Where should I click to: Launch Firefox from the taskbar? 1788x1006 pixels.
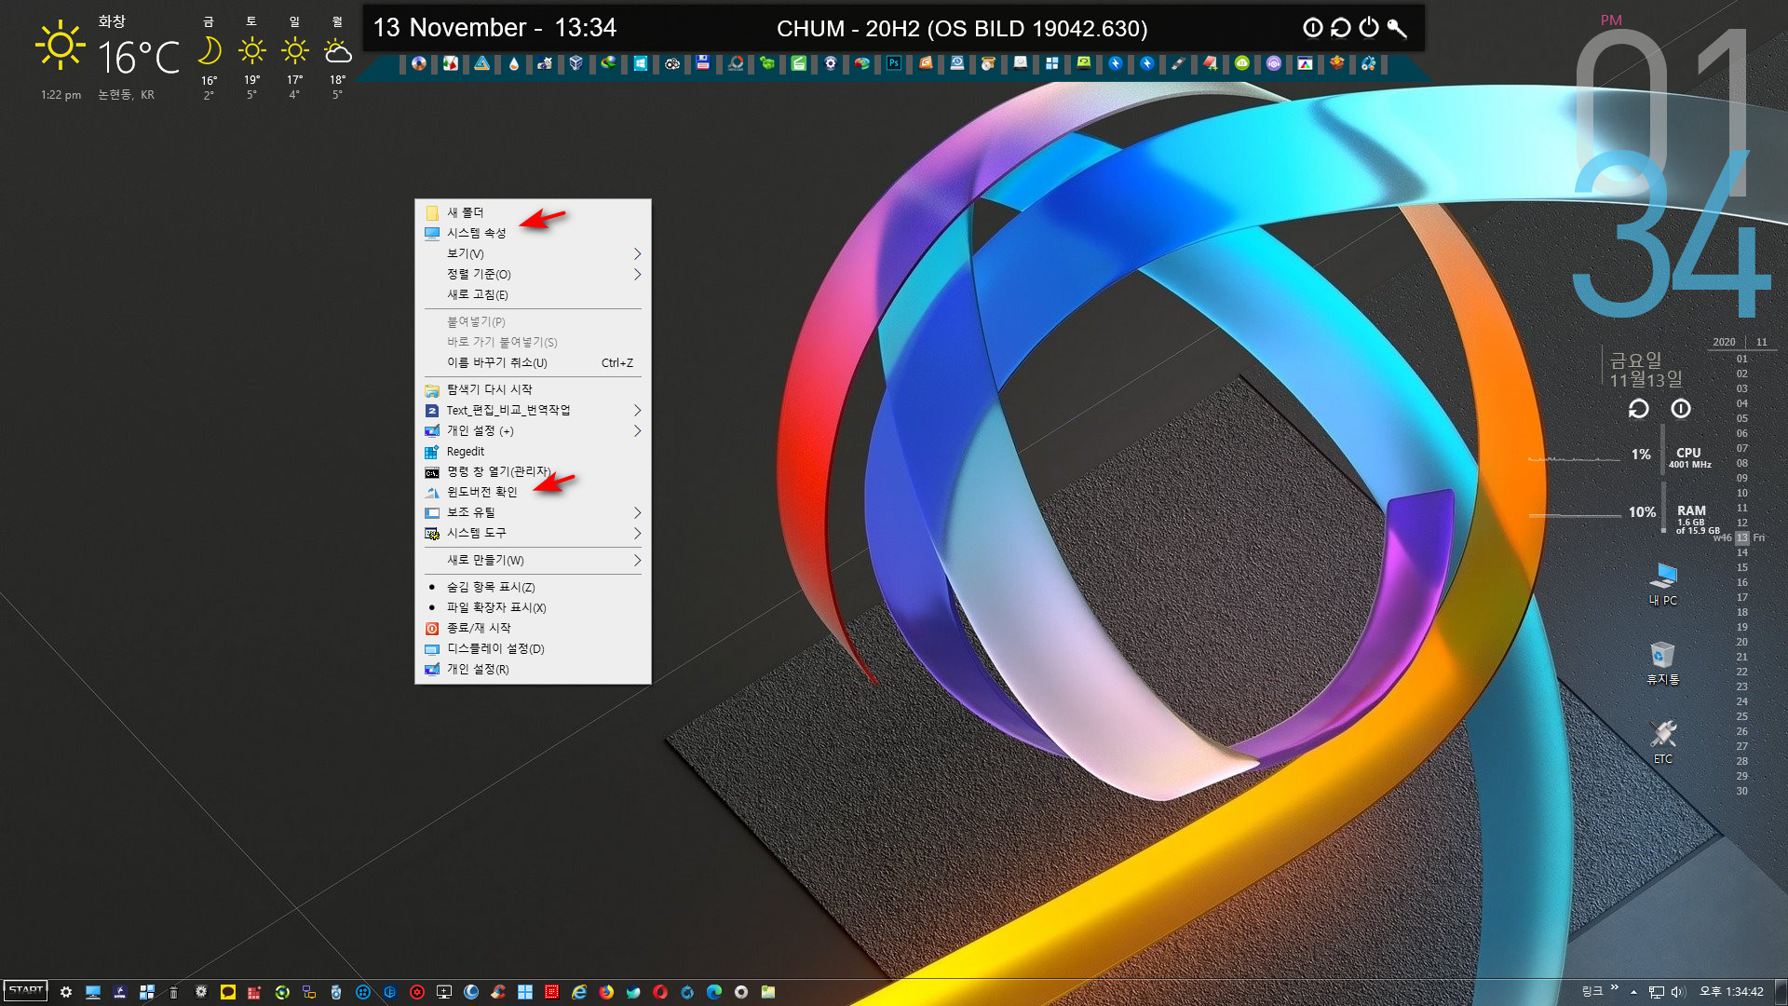click(x=606, y=992)
